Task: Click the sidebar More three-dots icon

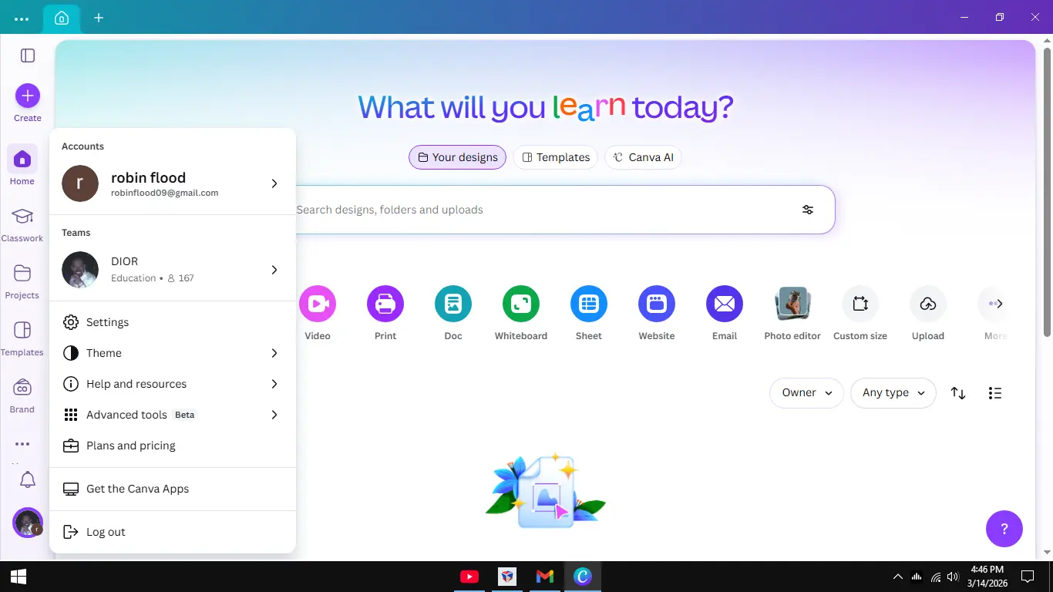Action: (22, 444)
